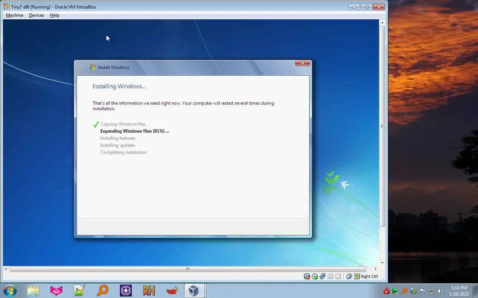Click the vertical scrollbar thumb
Screen dimensions: 478x298
click(x=382, y=126)
